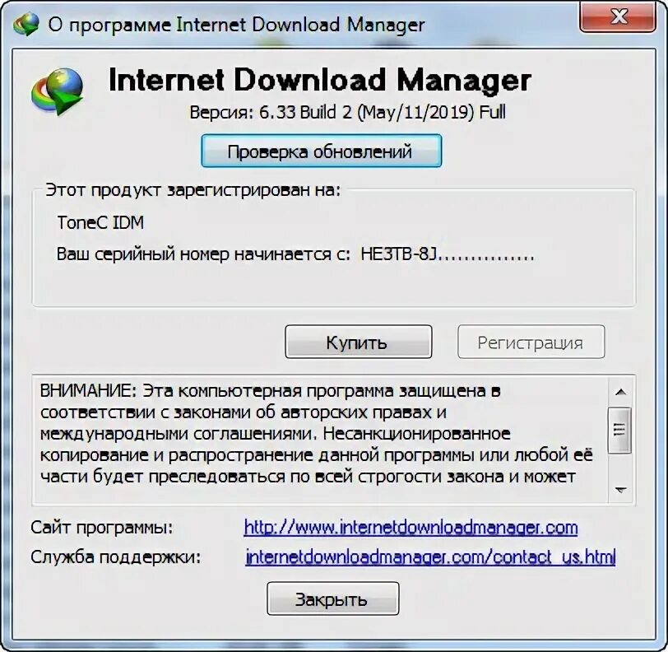Open the www.internetdownloadmanager.com website link

click(411, 528)
